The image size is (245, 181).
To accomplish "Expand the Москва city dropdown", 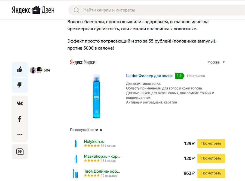I will coord(216,62).
